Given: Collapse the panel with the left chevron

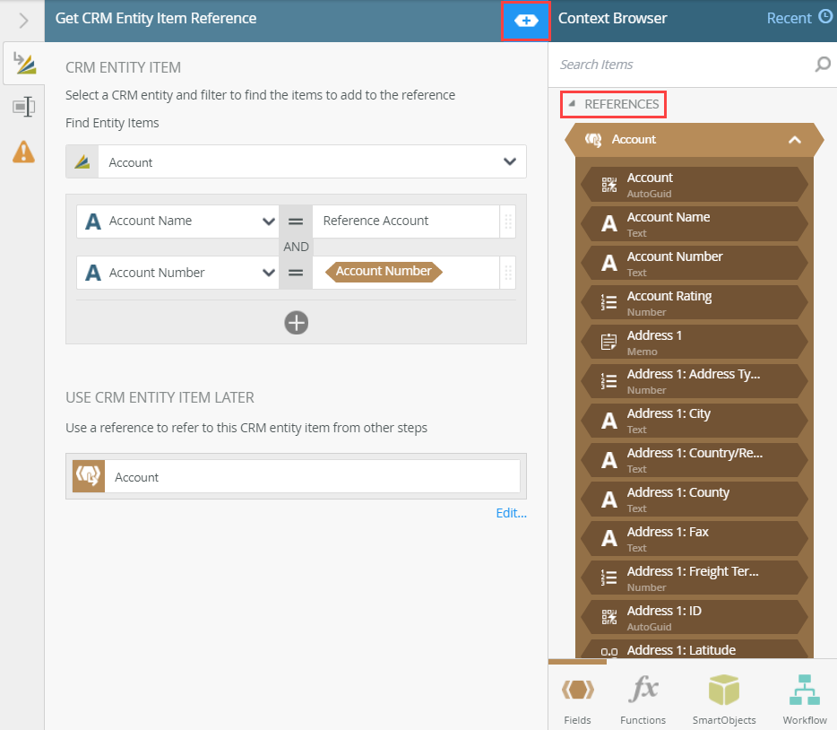Looking at the screenshot, I should coord(24,21).
